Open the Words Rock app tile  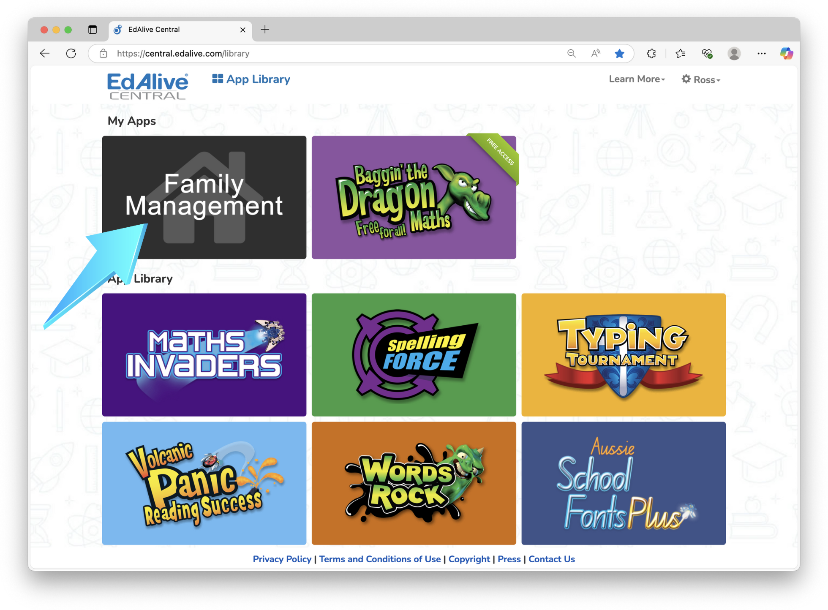[x=414, y=483]
